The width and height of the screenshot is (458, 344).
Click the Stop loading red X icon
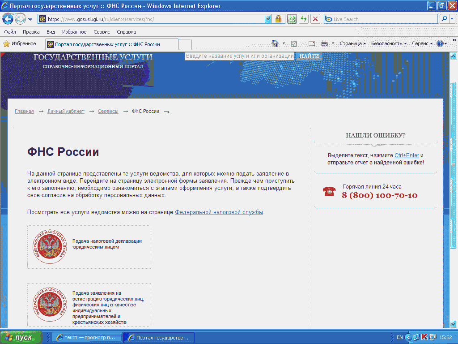pos(315,19)
